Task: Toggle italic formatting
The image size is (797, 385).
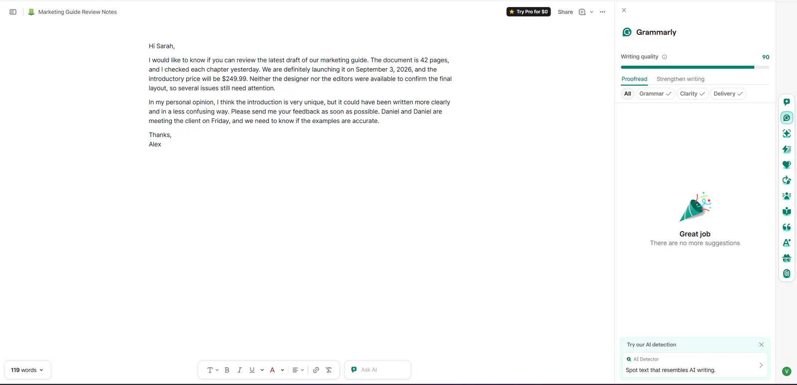Action: click(x=240, y=370)
